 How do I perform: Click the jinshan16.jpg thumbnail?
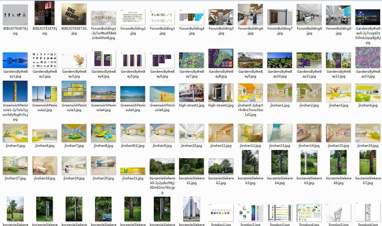[x=368, y=133]
